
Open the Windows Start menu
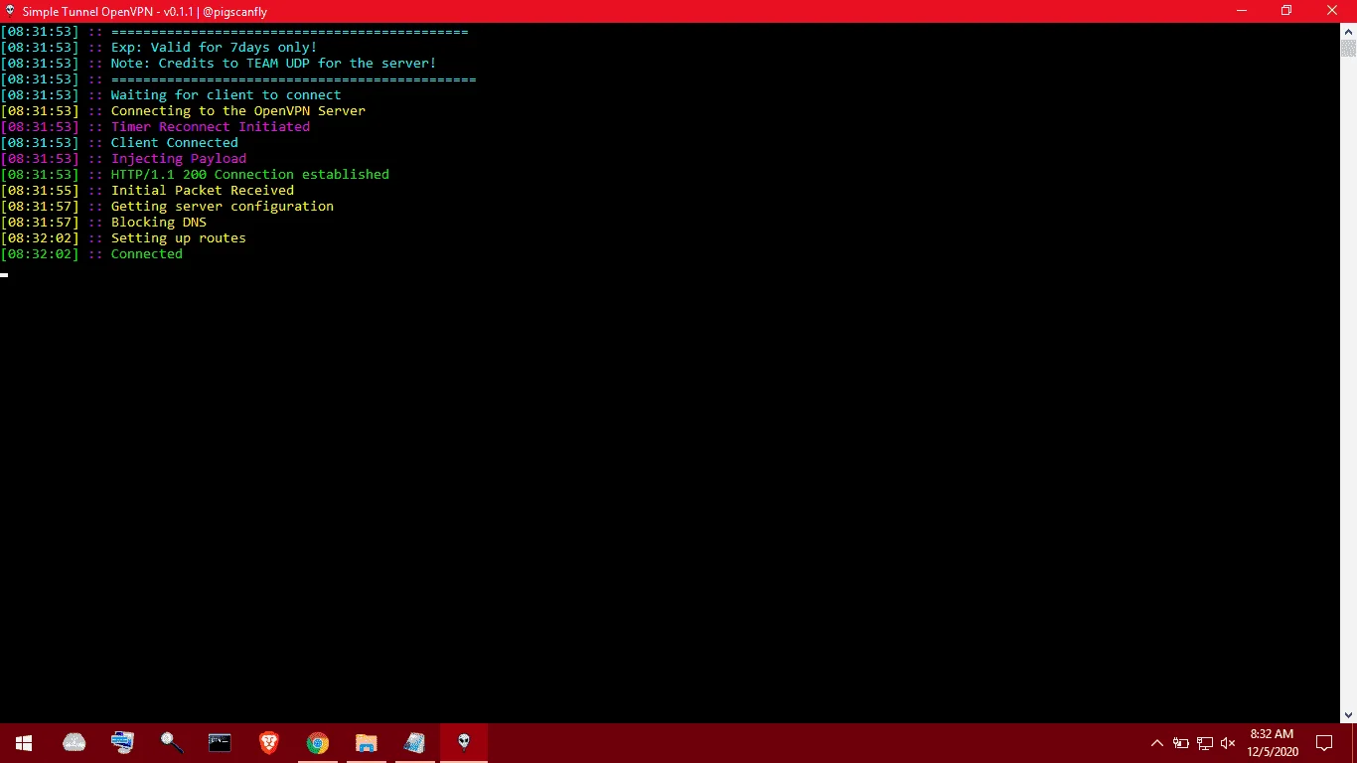(24, 742)
